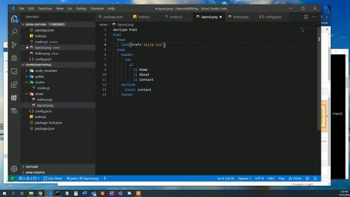Open Chrome from the taskbar
350x197 pixels.
tap(40, 193)
